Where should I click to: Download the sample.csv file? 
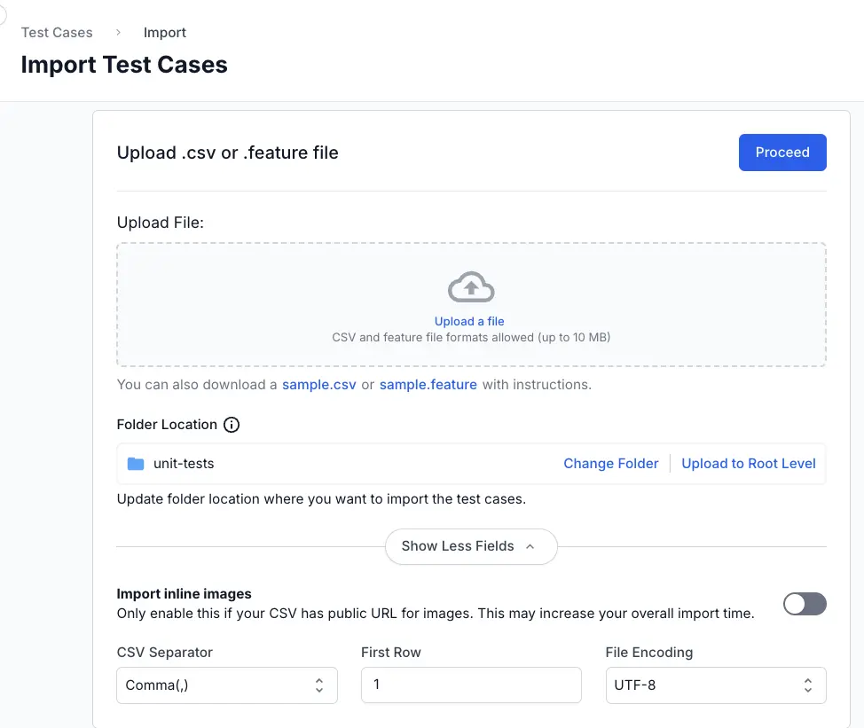318,385
